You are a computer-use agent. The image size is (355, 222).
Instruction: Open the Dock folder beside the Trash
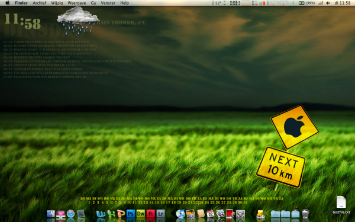tap(295, 213)
